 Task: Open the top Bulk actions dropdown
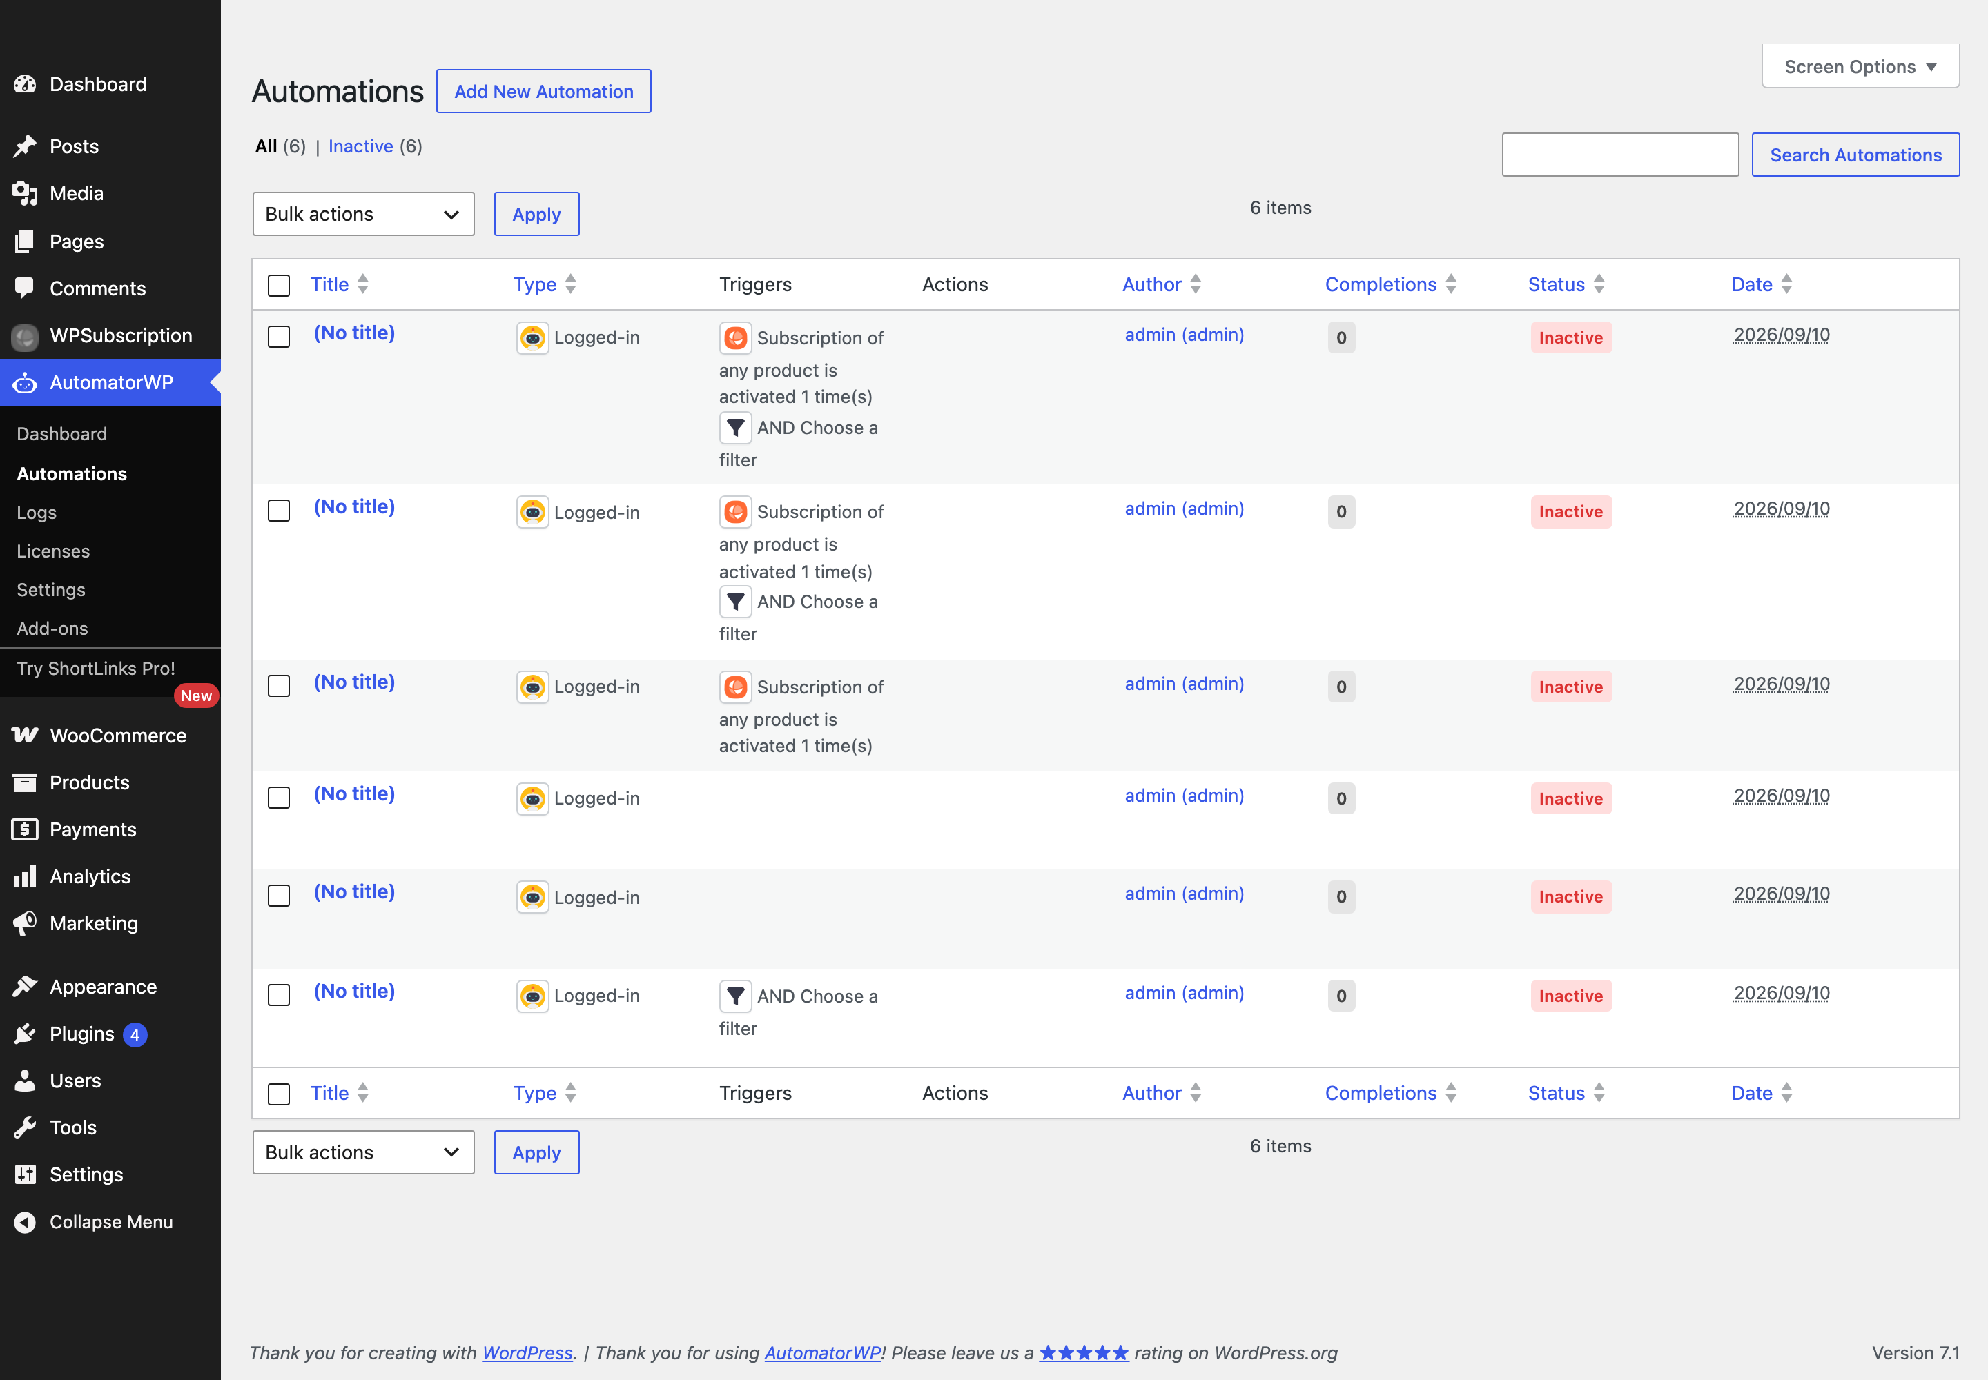pyautogui.click(x=363, y=214)
